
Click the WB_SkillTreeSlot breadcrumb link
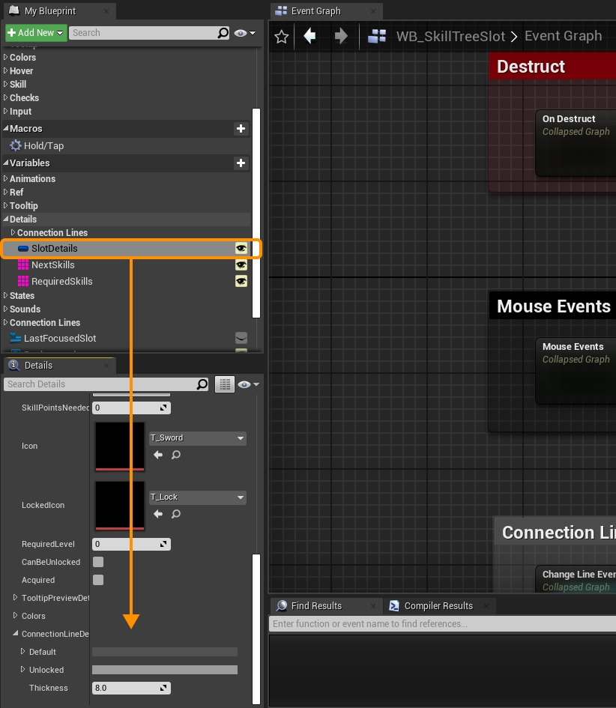click(450, 37)
